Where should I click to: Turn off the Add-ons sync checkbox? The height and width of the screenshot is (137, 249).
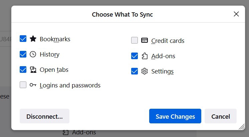(x=135, y=56)
